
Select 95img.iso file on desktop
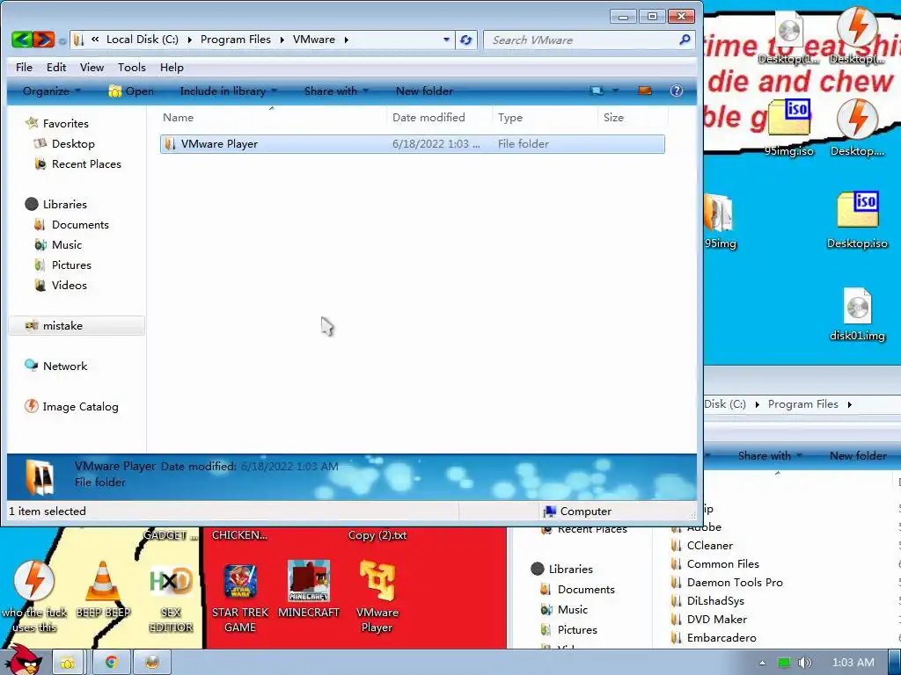789,127
